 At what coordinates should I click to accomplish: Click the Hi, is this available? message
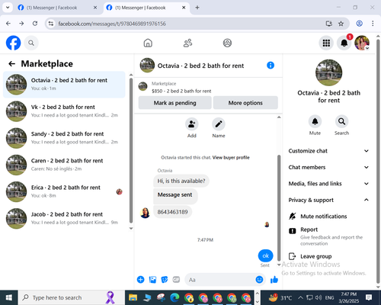[181, 181]
